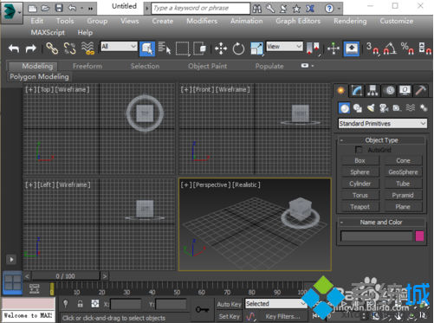Image resolution: width=434 pixels, height=323 pixels.
Task: Open the Edit menu
Action: 37,21
